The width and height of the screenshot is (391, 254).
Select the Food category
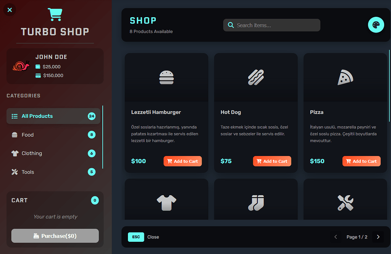pos(53,135)
